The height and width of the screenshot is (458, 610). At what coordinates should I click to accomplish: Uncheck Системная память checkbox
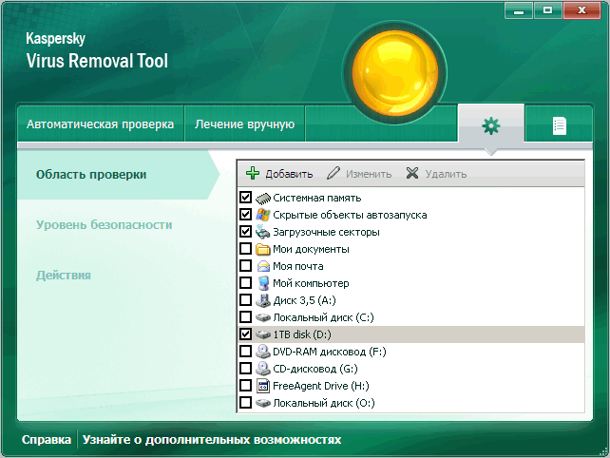tap(245, 198)
